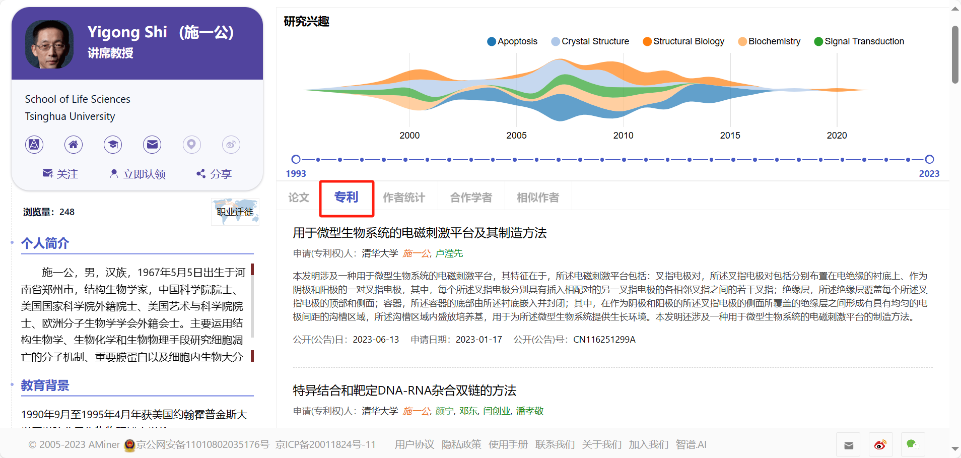
Task: Toggle Signal Transduction legend item
Action: [x=859, y=41]
